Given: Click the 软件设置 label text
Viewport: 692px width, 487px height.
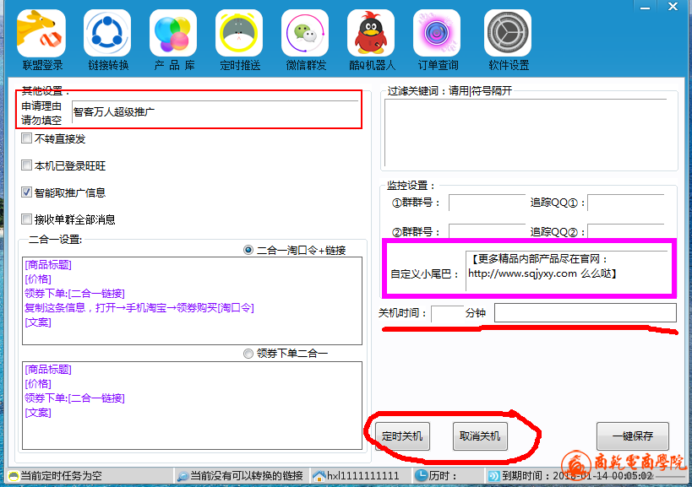Looking at the screenshot, I should 509,66.
